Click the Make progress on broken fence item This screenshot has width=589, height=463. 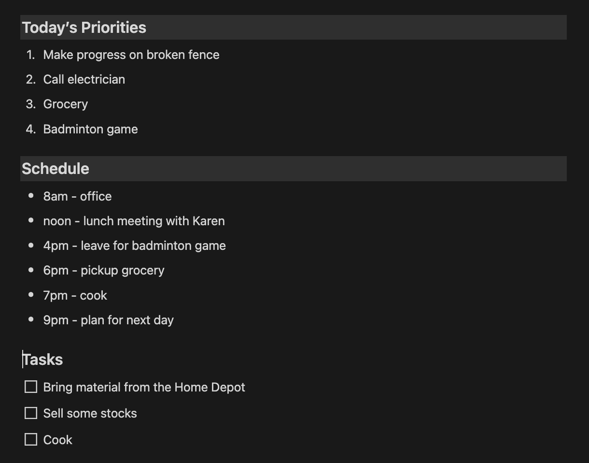(x=131, y=55)
